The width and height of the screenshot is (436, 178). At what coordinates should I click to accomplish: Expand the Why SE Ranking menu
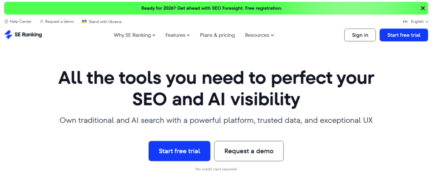pos(134,35)
